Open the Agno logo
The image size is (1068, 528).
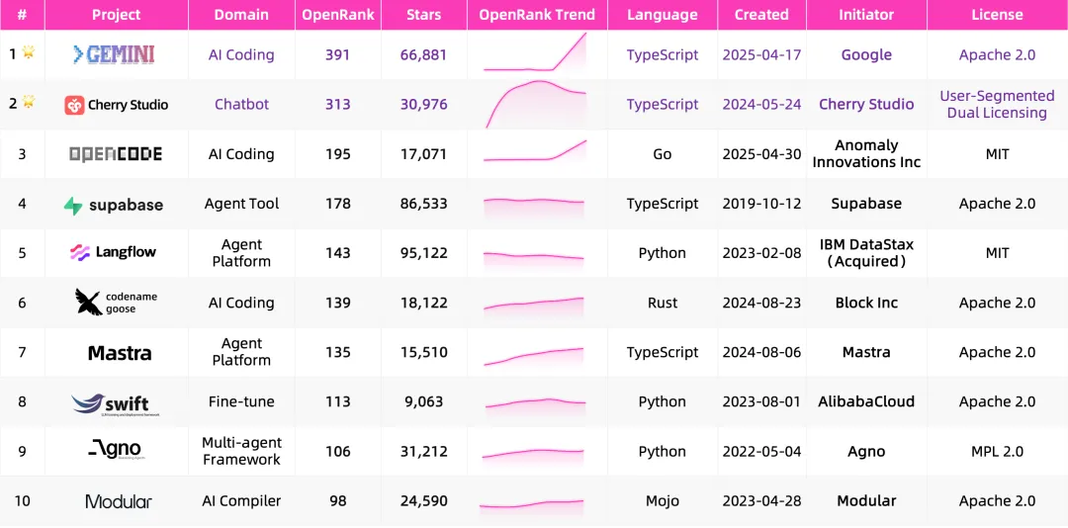click(x=115, y=450)
